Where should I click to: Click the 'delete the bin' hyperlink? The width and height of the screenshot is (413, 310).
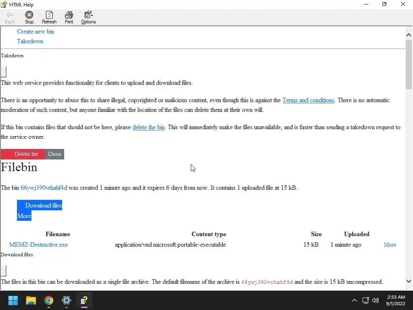[148, 127]
